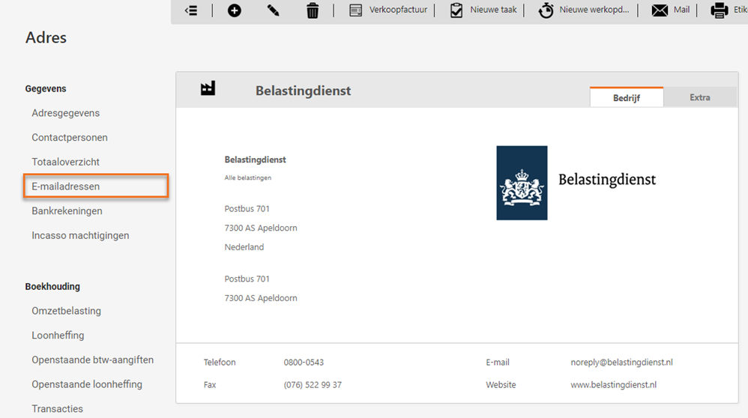Viewport: 748px width, 418px height.
Task: Click the Gegevens section heading
Action: point(46,88)
